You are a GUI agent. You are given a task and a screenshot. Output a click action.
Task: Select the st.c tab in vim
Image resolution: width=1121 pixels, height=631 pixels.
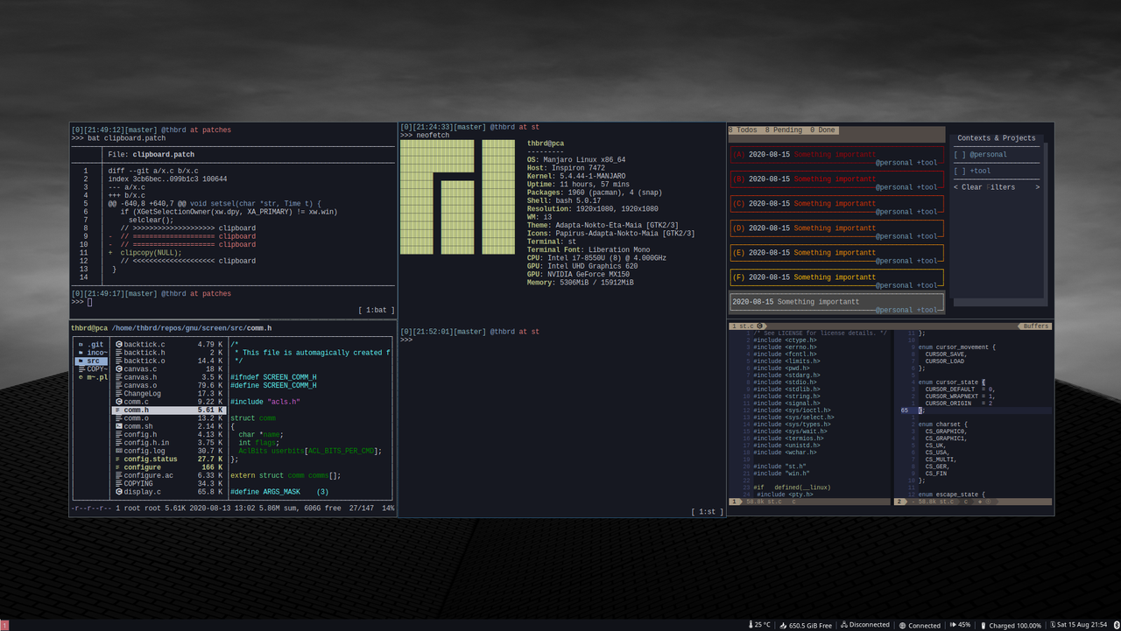[746, 326]
